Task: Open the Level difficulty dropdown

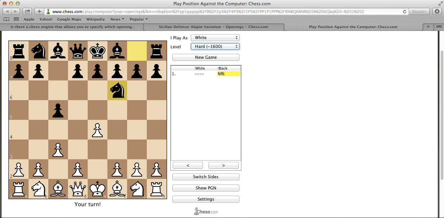Action: 215,46
